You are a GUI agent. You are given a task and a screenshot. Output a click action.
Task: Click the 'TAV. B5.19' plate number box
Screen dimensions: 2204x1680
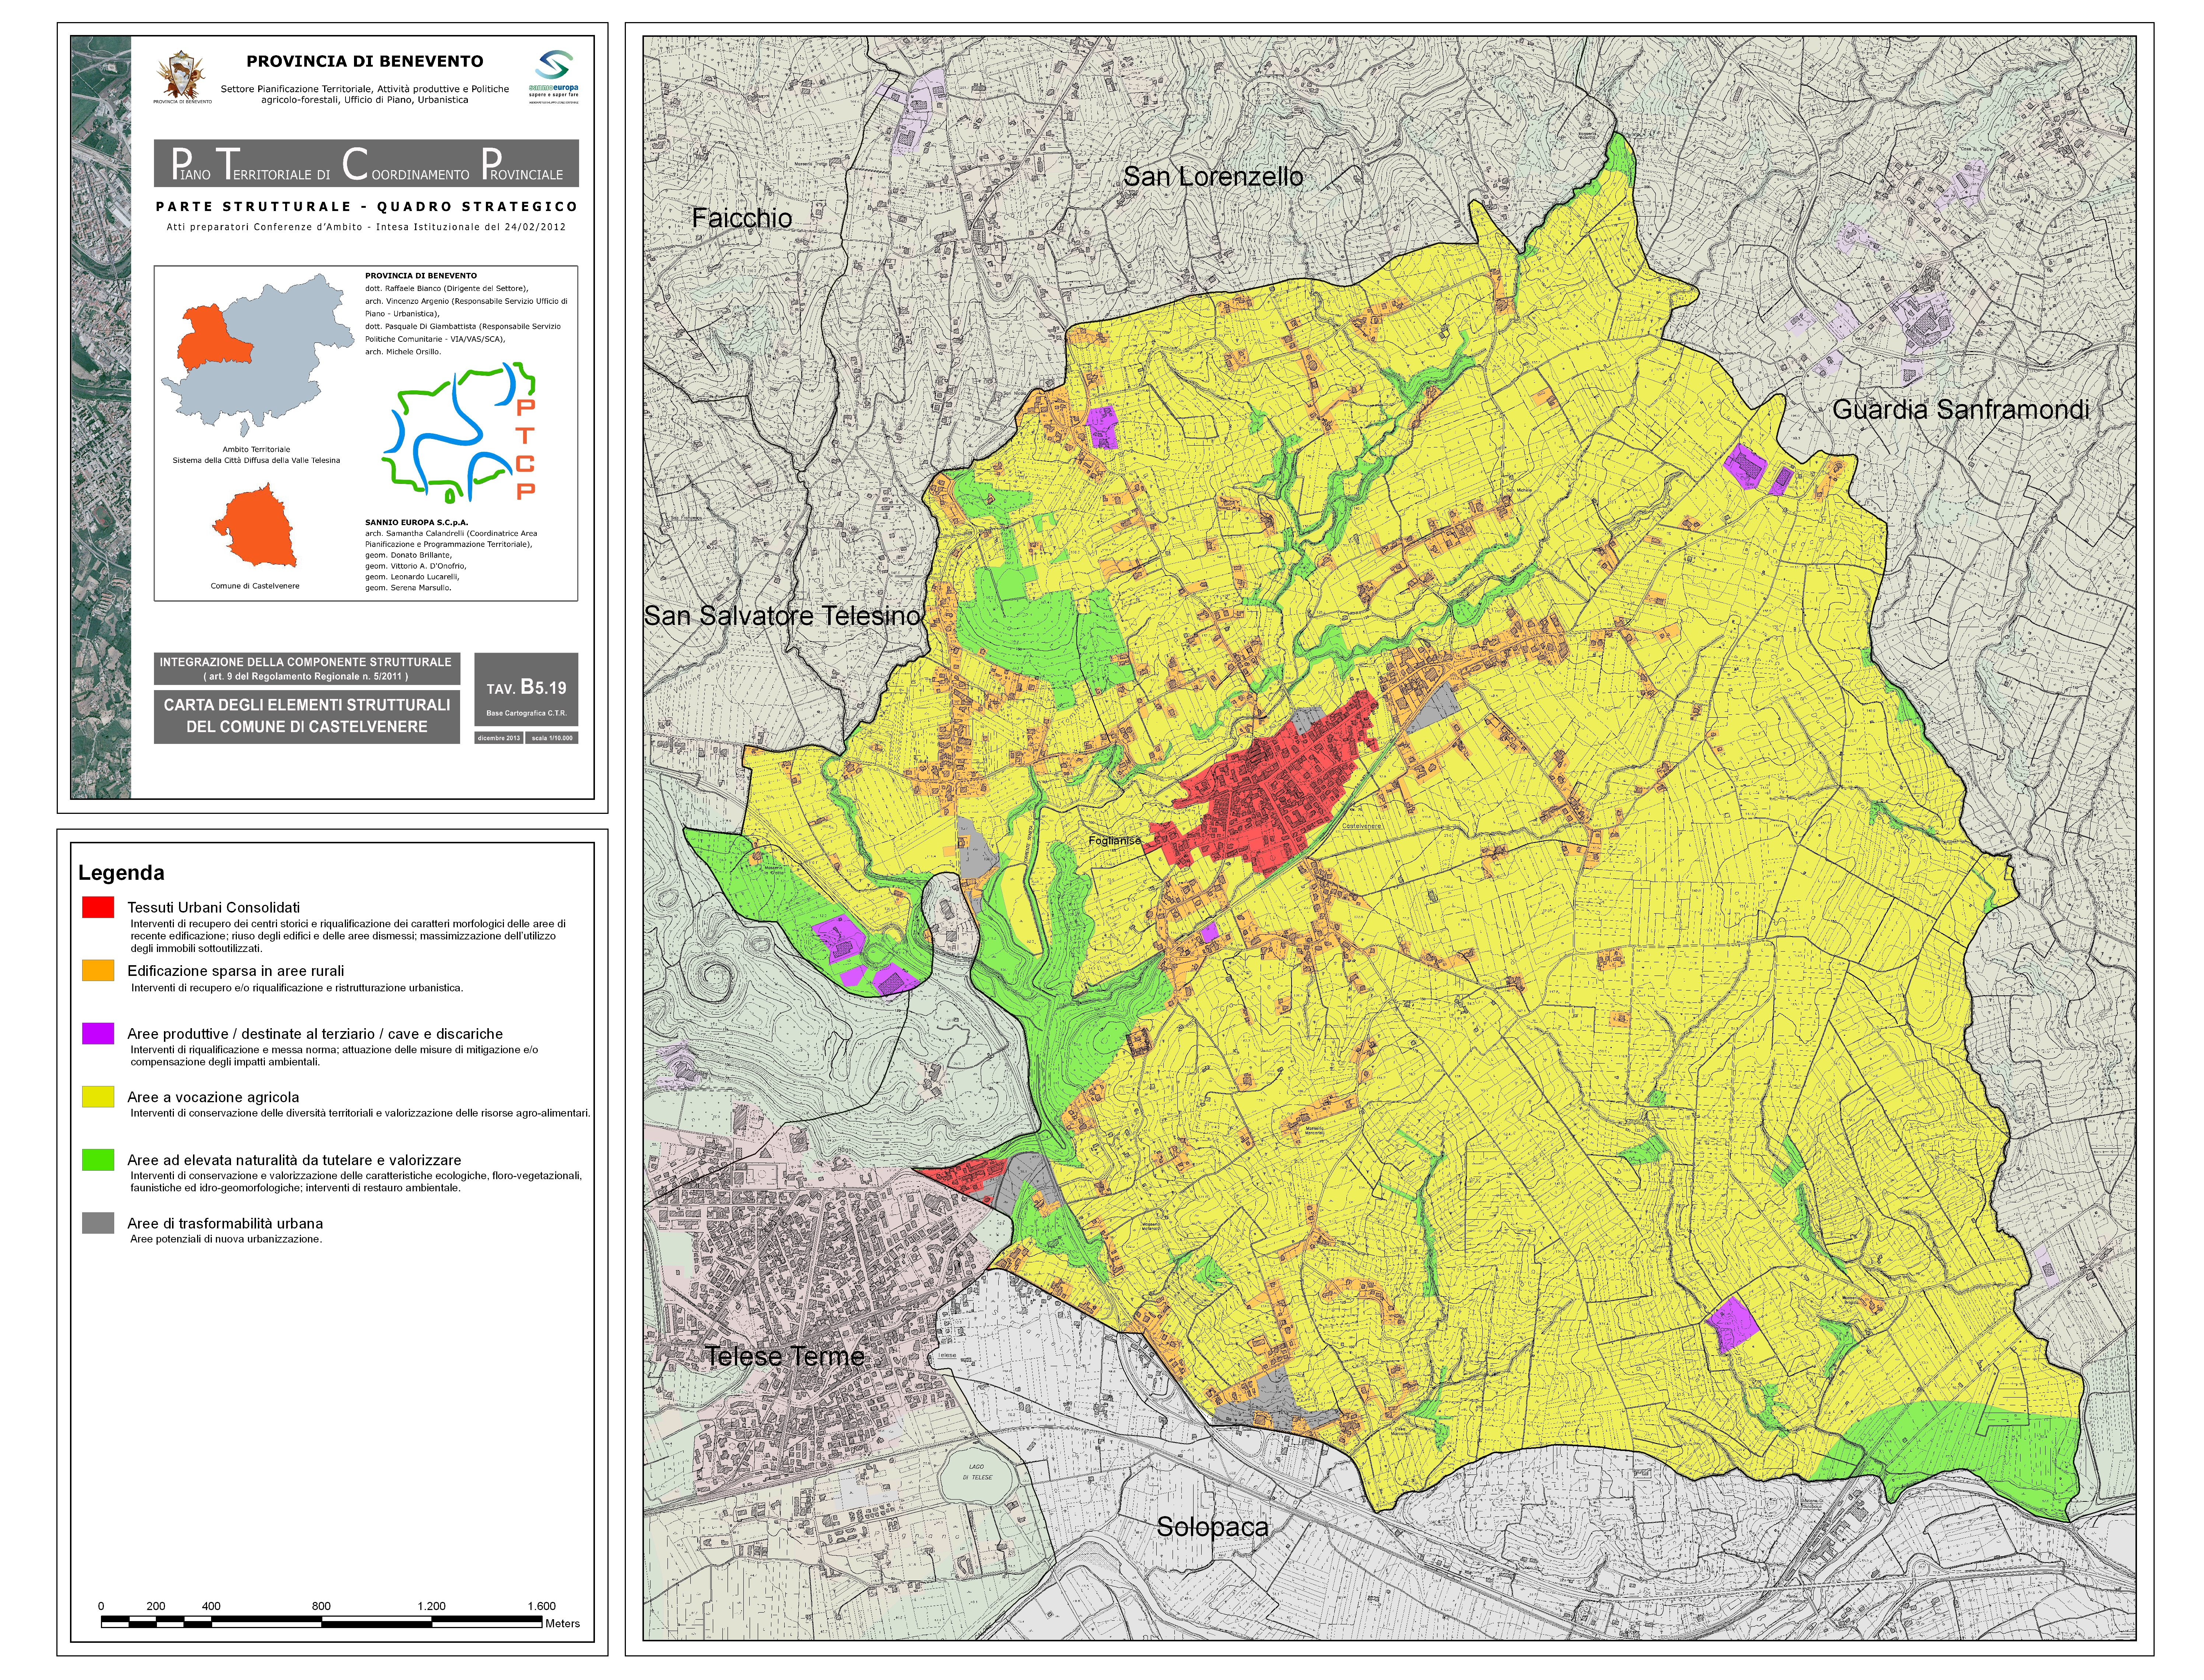(526, 689)
